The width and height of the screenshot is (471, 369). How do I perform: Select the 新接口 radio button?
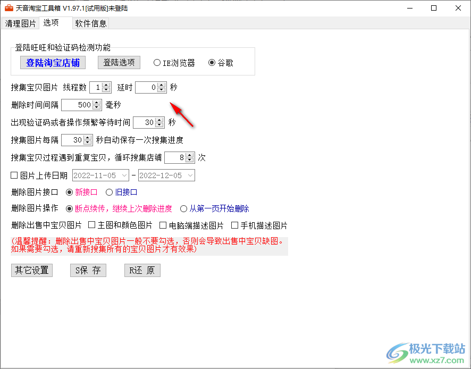click(70, 192)
